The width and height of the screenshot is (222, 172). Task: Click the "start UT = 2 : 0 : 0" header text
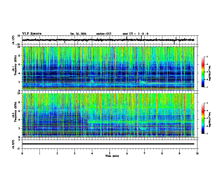coord(135,34)
